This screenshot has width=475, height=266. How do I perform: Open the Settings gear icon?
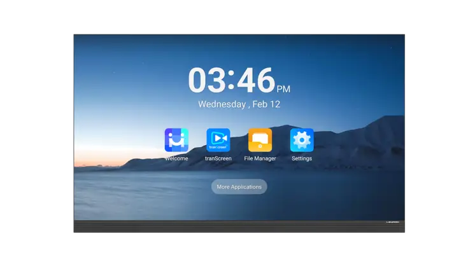click(302, 140)
